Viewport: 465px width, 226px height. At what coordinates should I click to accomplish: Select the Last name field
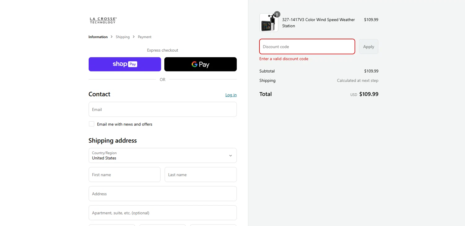coord(200,175)
